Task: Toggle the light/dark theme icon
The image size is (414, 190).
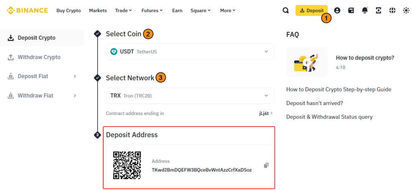Action: (406, 10)
